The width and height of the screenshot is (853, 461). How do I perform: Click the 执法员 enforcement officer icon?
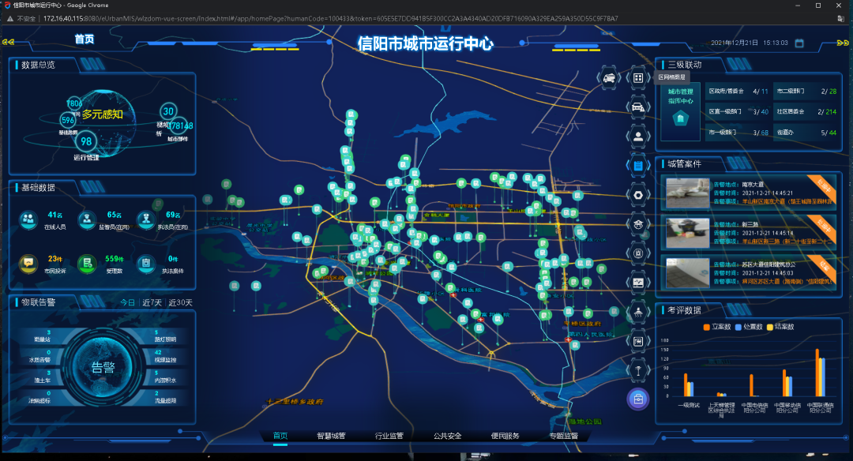click(x=146, y=219)
